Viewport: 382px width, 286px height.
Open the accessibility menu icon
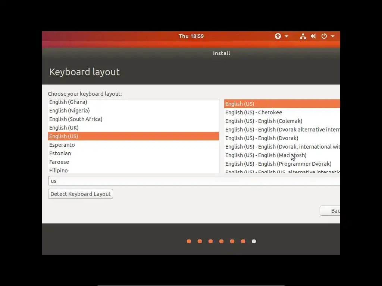point(278,36)
